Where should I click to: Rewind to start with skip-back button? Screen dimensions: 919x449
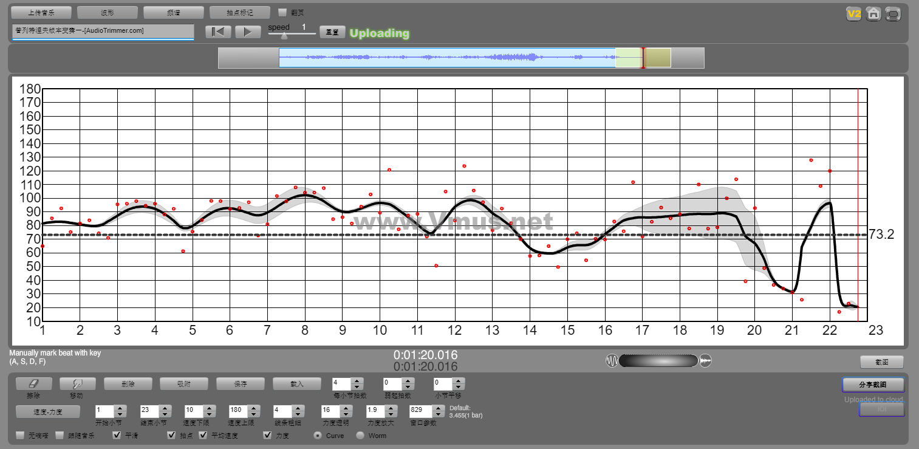[x=218, y=32]
